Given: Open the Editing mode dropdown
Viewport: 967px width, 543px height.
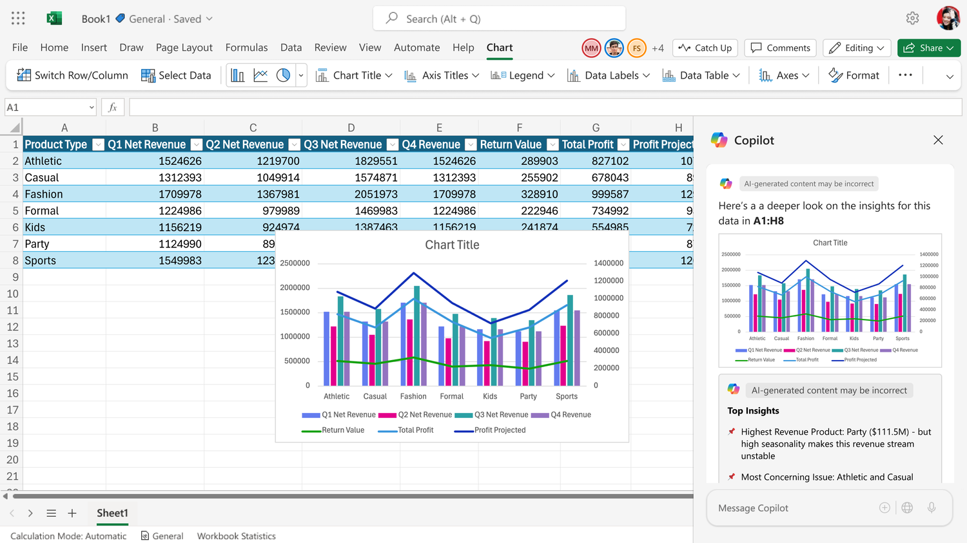Looking at the screenshot, I should pyautogui.click(x=857, y=48).
